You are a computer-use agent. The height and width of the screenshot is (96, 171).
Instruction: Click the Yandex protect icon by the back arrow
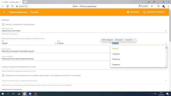click(8, 6)
